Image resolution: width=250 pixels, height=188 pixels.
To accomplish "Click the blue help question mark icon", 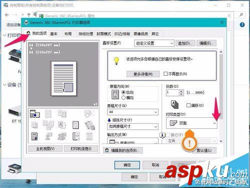I will coord(242,25).
